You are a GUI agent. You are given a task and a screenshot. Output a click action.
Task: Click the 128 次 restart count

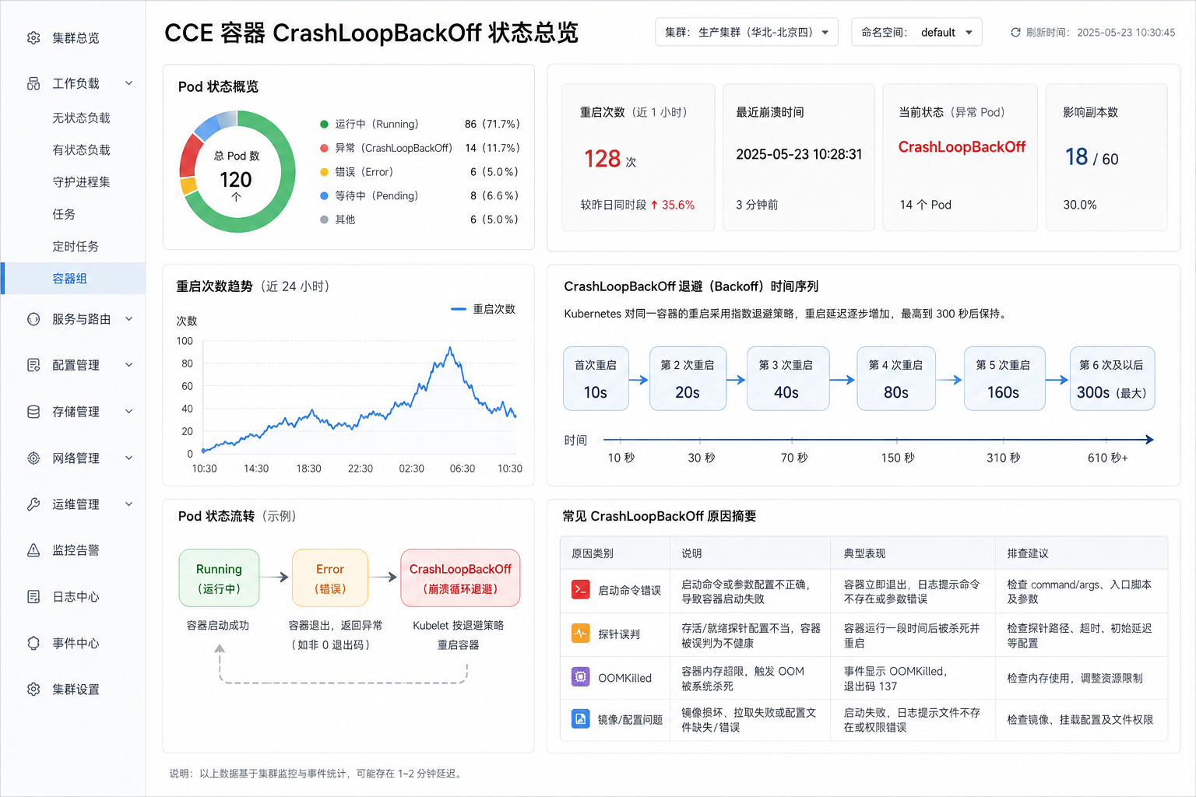click(x=610, y=159)
